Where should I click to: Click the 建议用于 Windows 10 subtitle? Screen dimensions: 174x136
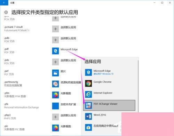[x=103, y=74]
